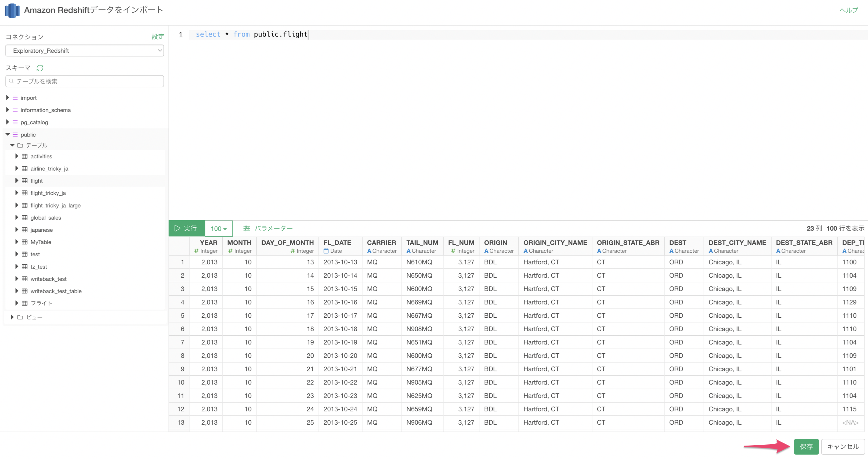868x459 pixels.
Task: Click the table icon next to activities
Action: [x=25, y=156]
